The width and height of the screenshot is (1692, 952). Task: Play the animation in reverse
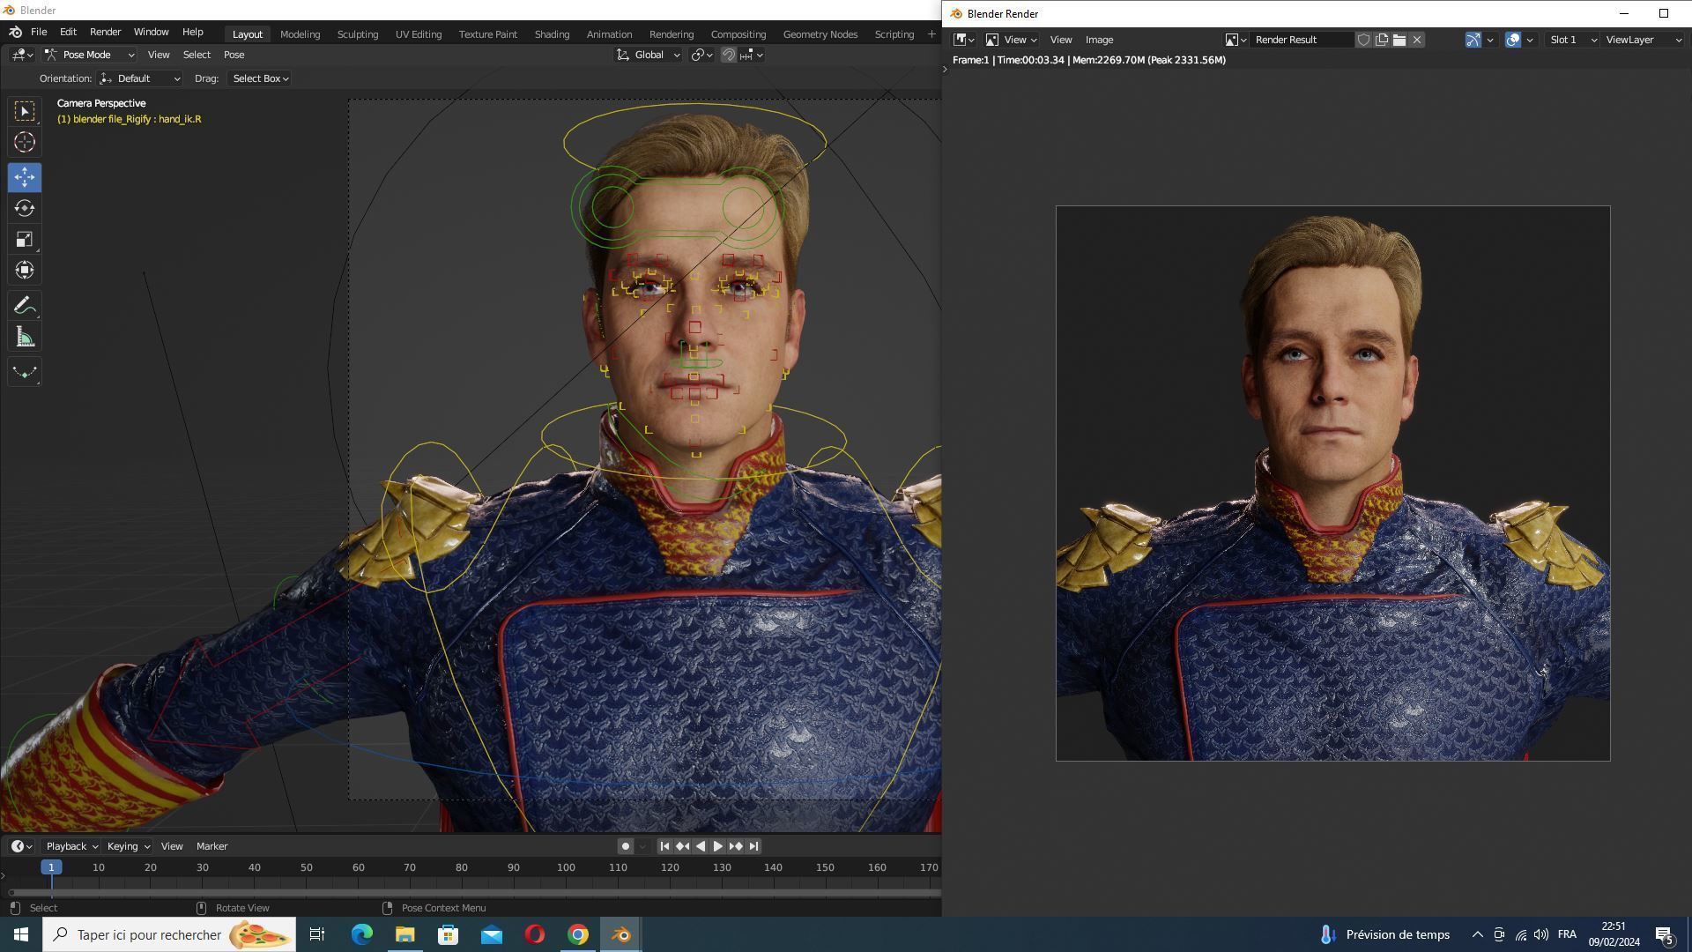tap(701, 846)
